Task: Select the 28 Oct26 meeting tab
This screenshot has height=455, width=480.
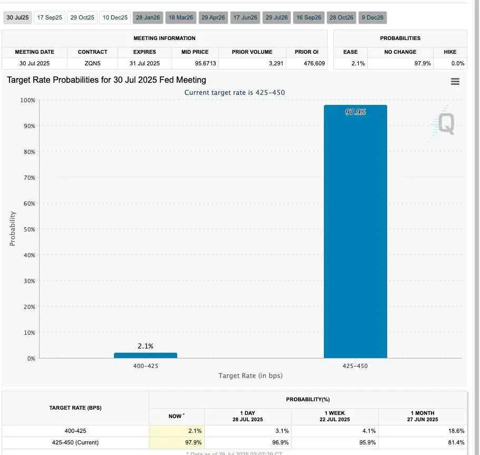Action: point(341,17)
